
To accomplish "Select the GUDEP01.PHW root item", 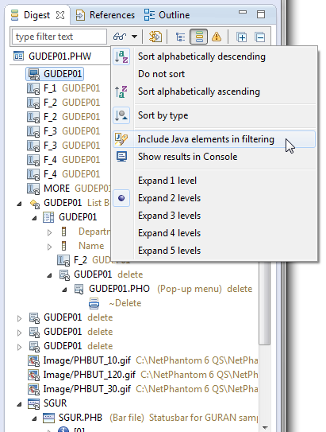I will (x=59, y=56).
